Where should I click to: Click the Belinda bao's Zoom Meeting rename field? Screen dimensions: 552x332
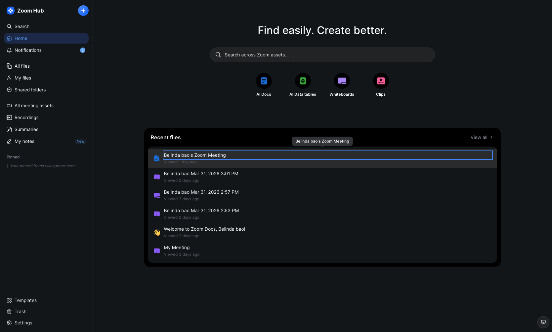coord(328,155)
